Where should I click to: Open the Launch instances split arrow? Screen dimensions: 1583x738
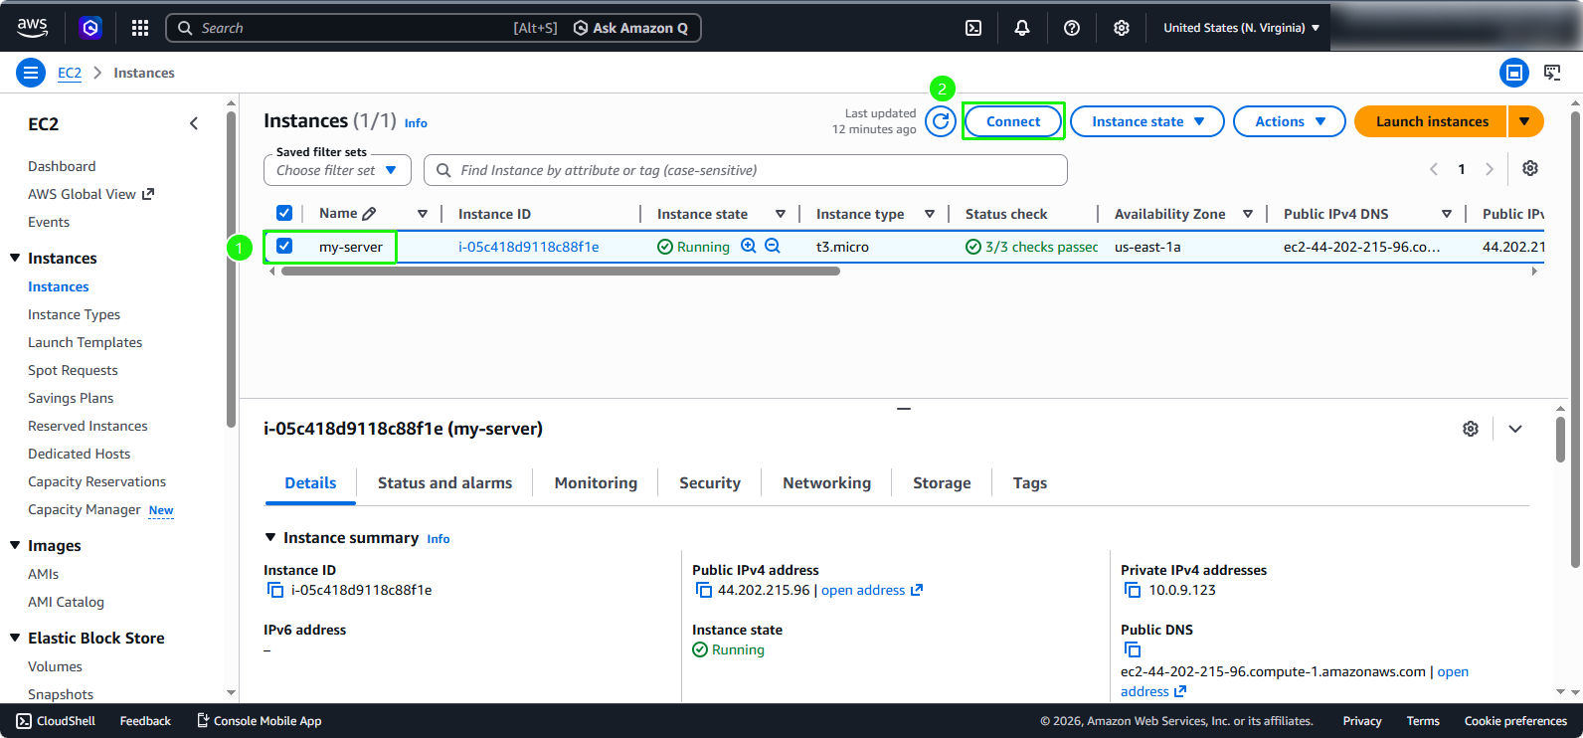1525,121
